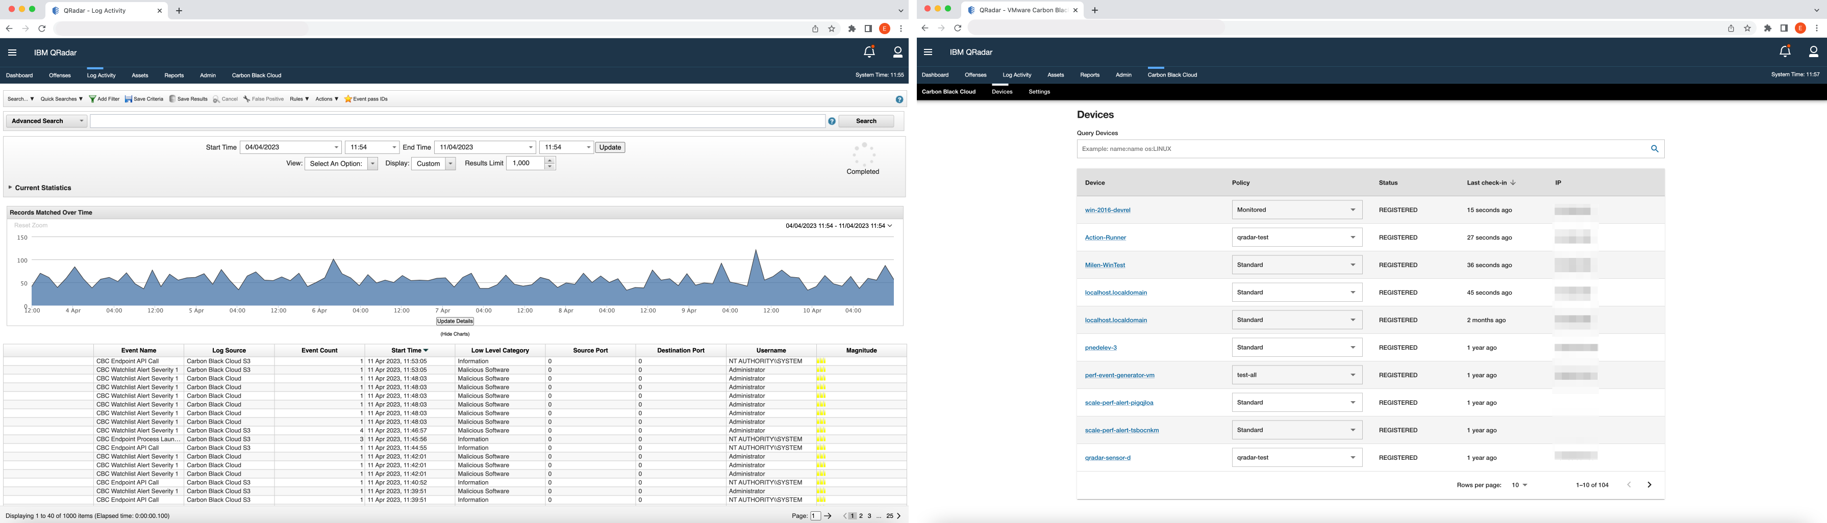Screen dimensions: 1827x523
Task: Open Offenses tab in Log Activity window
Action: tap(60, 75)
